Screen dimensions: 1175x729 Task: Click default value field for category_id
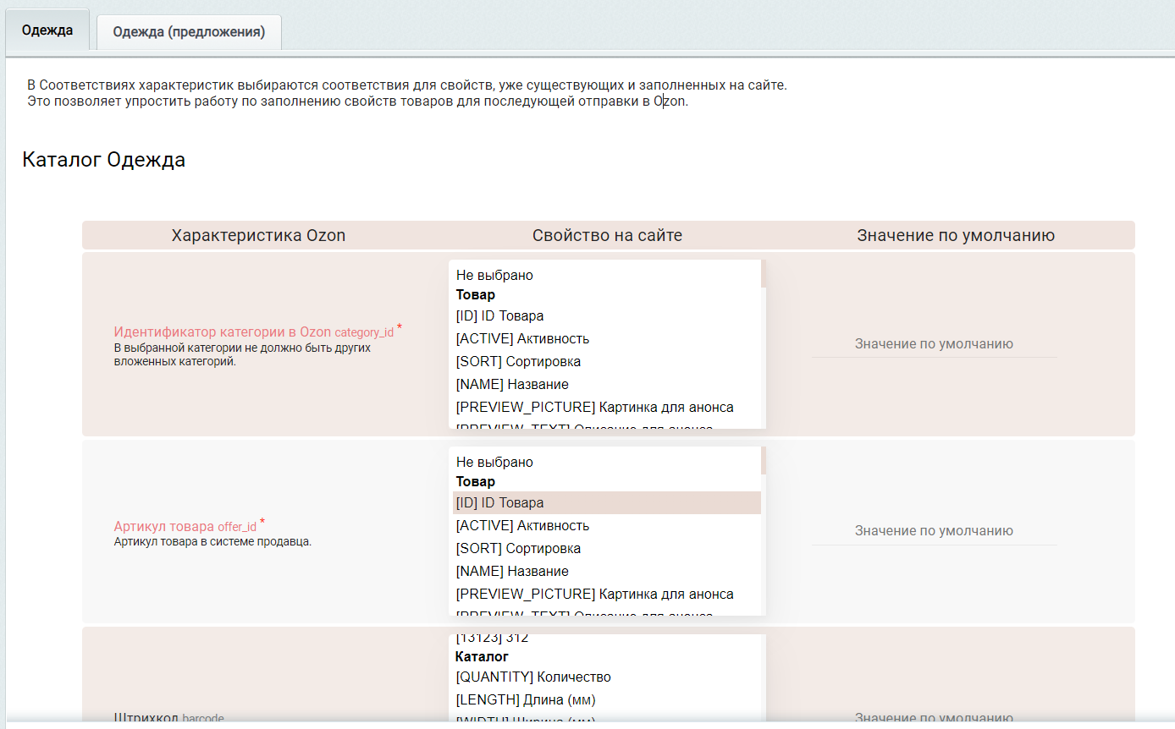point(934,344)
